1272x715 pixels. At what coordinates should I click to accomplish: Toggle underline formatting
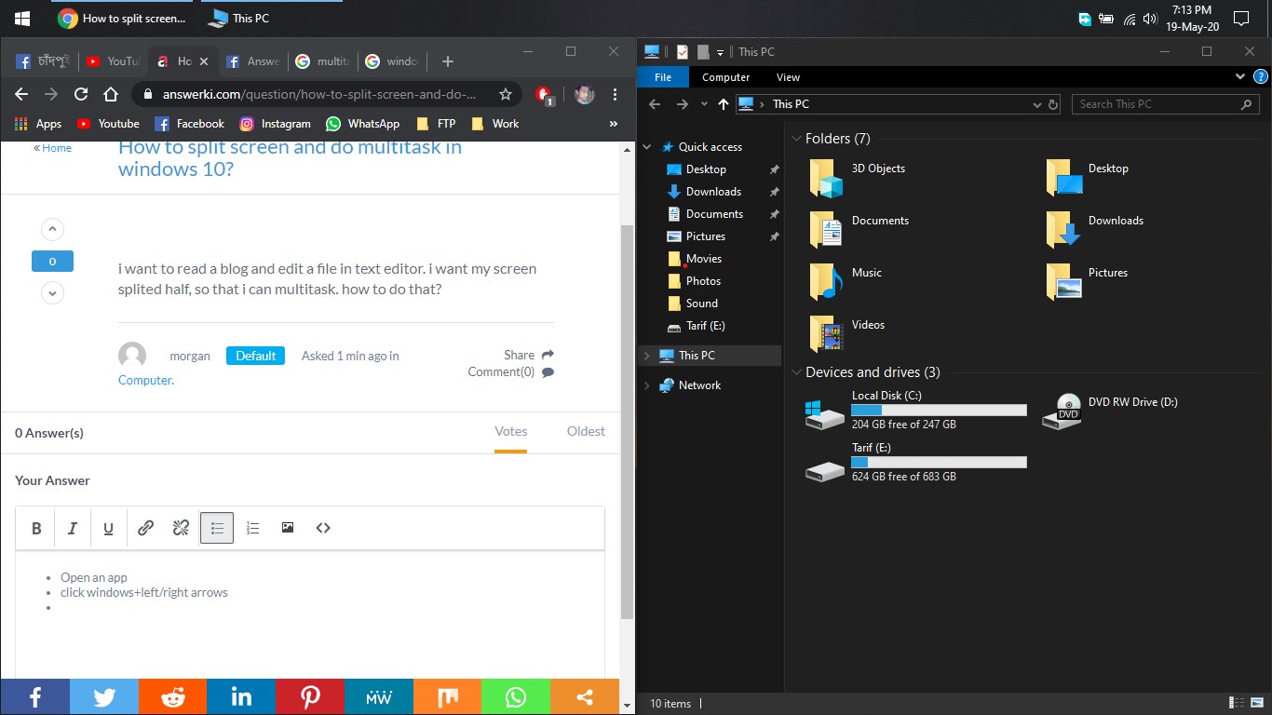pyautogui.click(x=108, y=529)
